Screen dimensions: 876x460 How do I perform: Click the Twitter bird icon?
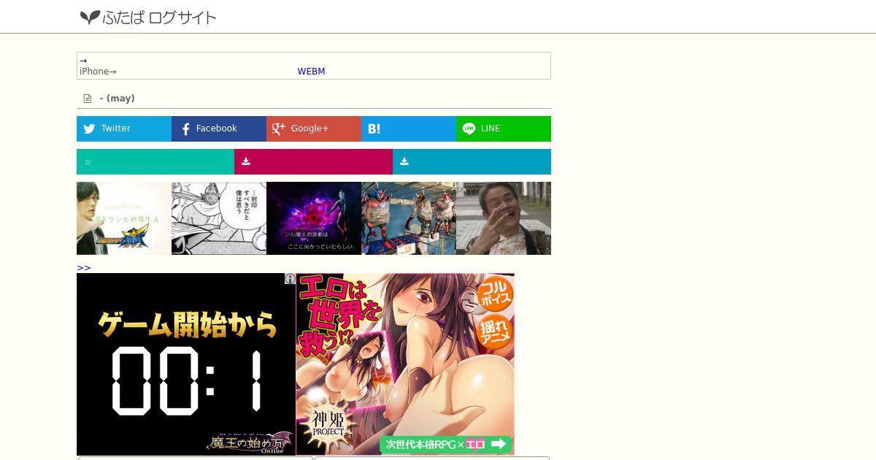[89, 129]
